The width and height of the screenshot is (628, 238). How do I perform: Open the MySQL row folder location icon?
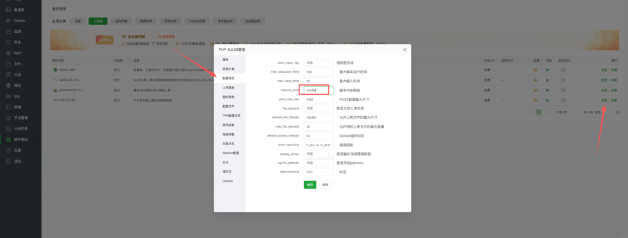[x=536, y=80]
